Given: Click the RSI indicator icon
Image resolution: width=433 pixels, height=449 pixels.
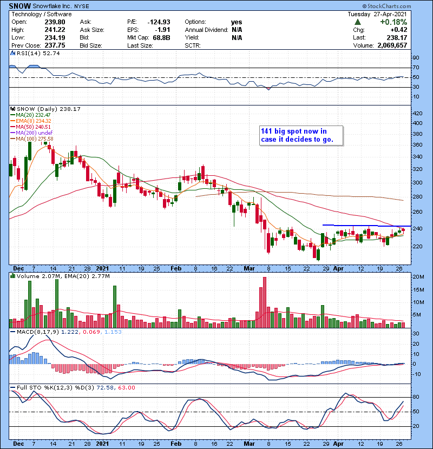Looking at the screenshot, I should click(12, 53).
